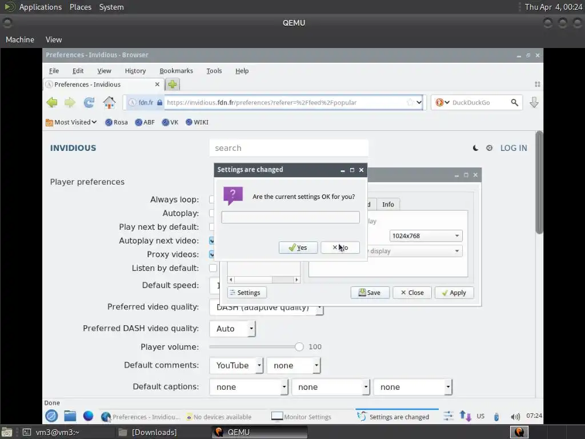Open the display dropdown below resolution
Screen dimensions: 585x439
[x=415, y=252]
